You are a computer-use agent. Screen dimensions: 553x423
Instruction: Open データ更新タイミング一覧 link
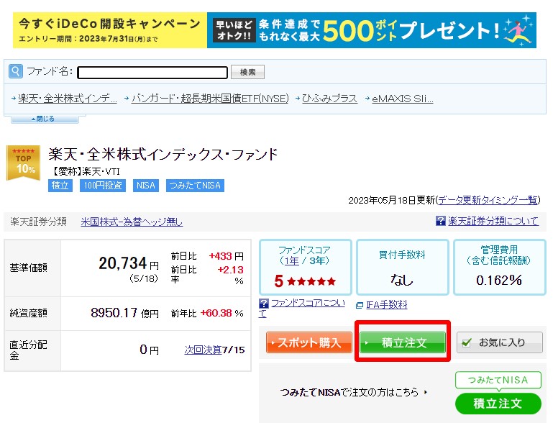(488, 201)
